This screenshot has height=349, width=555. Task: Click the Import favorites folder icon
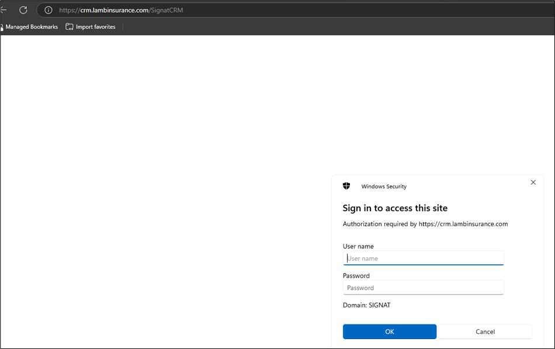(x=69, y=26)
